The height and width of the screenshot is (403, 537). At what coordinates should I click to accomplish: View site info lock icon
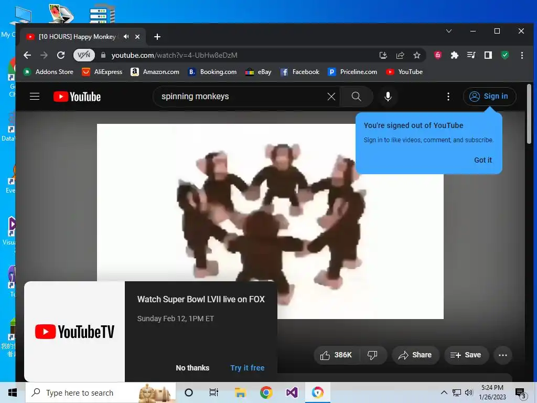point(103,55)
